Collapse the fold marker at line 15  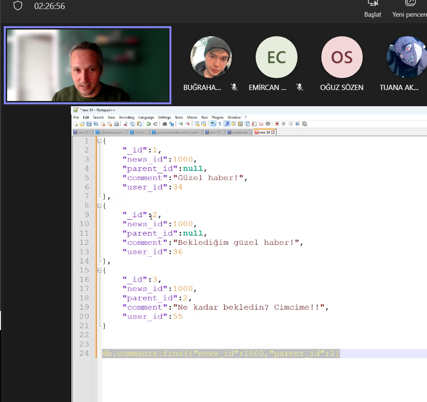click(99, 271)
